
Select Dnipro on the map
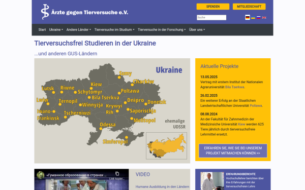coord(135,100)
